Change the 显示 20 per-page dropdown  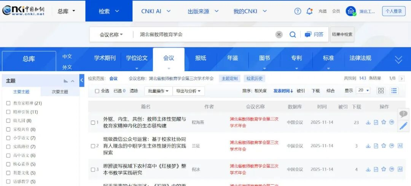point(363,91)
